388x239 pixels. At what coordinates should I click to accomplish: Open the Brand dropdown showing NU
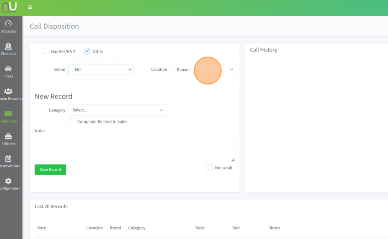101,69
